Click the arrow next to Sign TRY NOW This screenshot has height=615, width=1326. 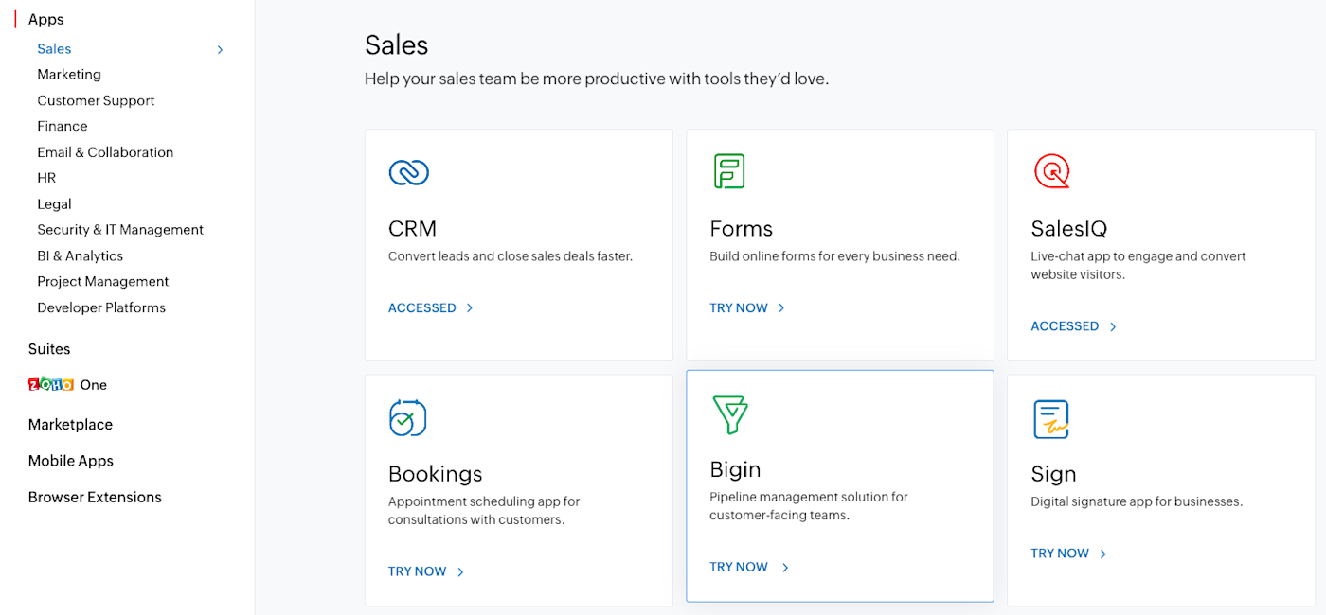point(1103,553)
